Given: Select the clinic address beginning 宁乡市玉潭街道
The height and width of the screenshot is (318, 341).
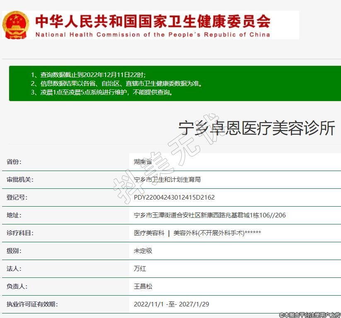Looking at the screenshot, I should pos(210,215).
